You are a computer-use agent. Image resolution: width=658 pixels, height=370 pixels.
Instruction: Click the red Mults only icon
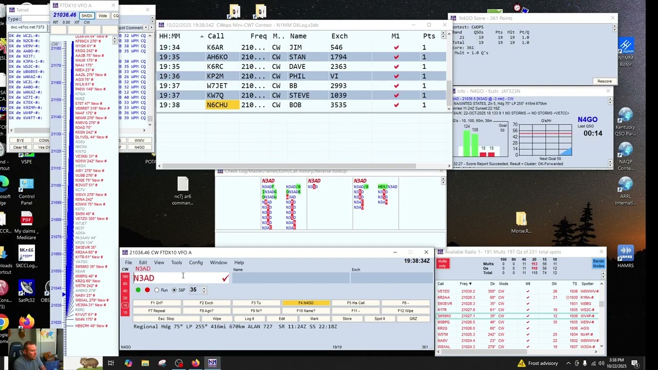click(443, 263)
